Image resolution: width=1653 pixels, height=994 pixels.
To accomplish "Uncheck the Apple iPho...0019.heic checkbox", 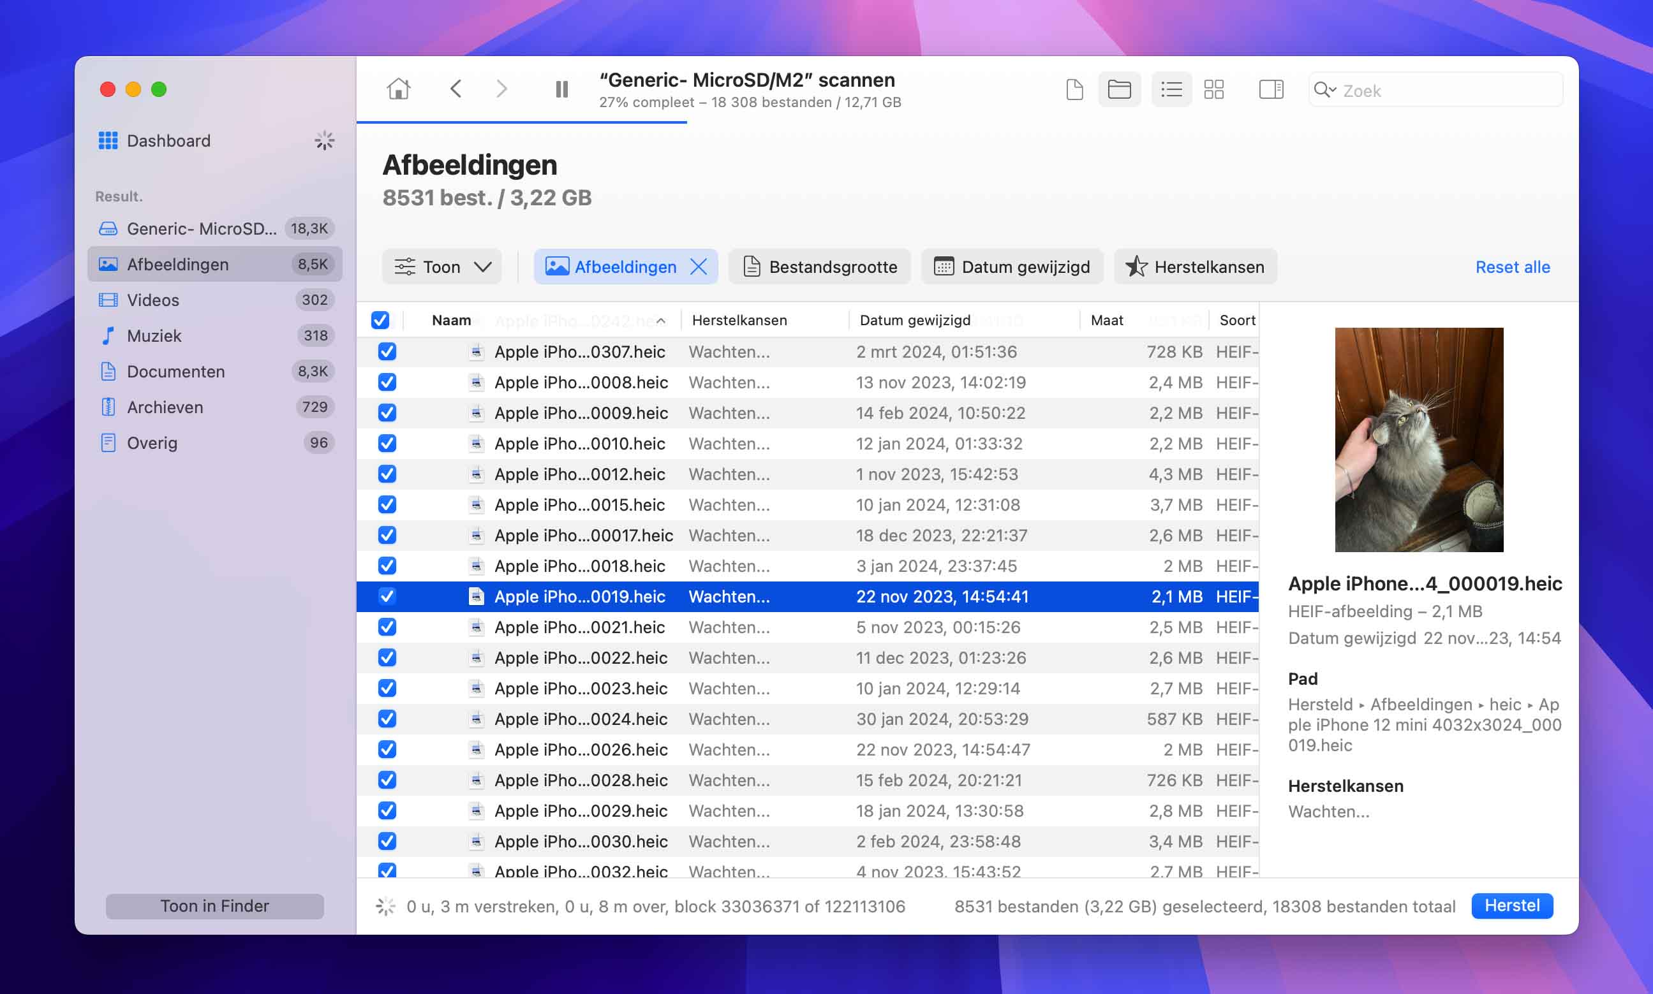I will [x=387, y=596].
